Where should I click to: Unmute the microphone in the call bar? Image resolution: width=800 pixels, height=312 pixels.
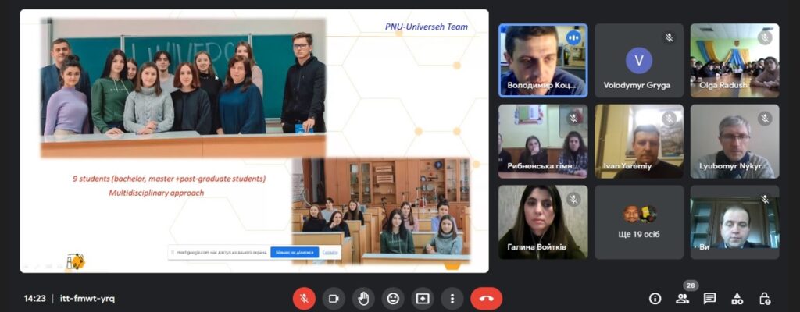tap(304, 299)
